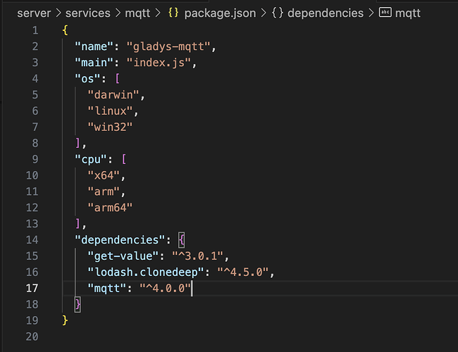Open the "server" breadcrumb folder

point(34,13)
